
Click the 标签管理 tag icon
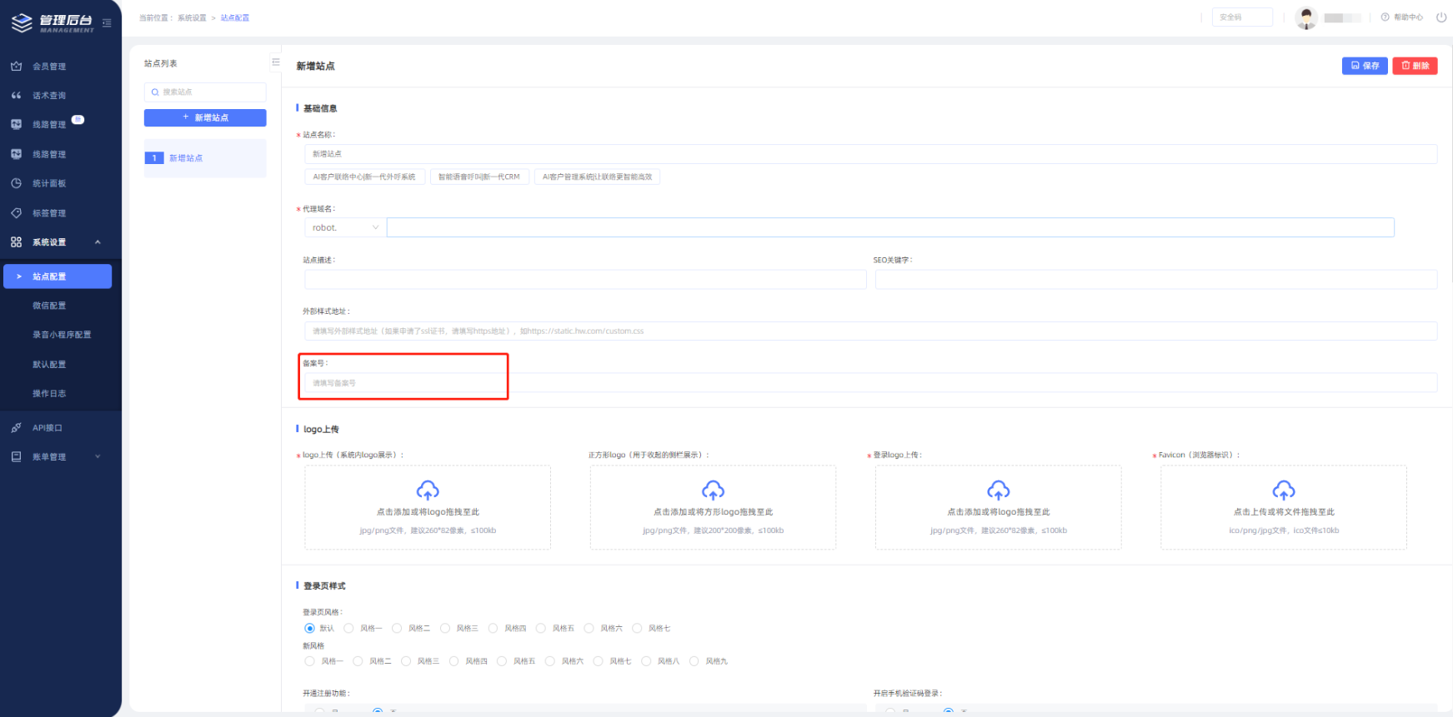click(16, 213)
